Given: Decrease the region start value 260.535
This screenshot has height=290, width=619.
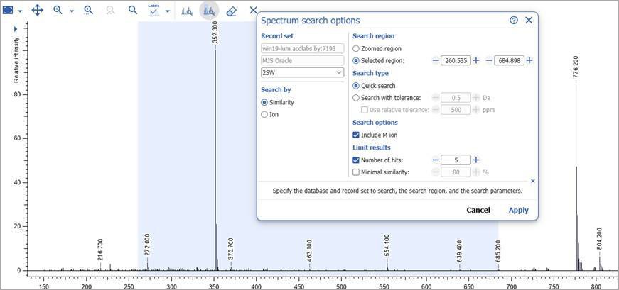Looking at the screenshot, I should (436, 60).
